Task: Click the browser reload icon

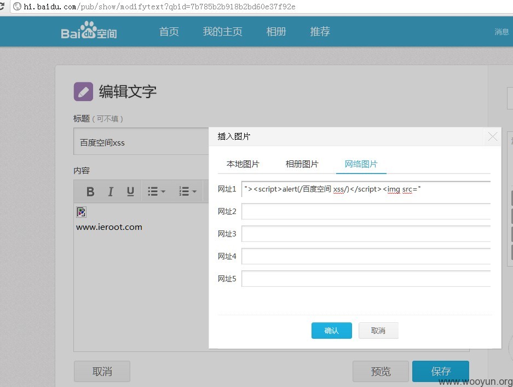Action: coord(2,6)
